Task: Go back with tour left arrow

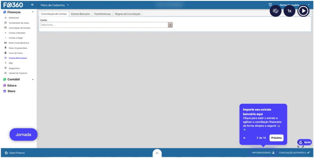Action: point(244,138)
